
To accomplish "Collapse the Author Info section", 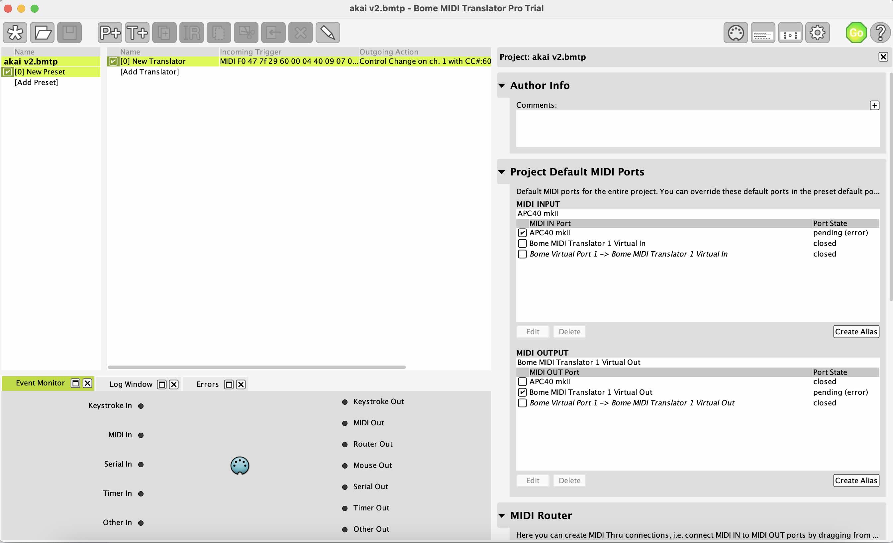I will pyautogui.click(x=502, y=85).
